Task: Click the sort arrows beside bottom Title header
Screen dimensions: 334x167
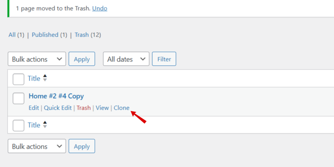Action: [x=45, y=124]
